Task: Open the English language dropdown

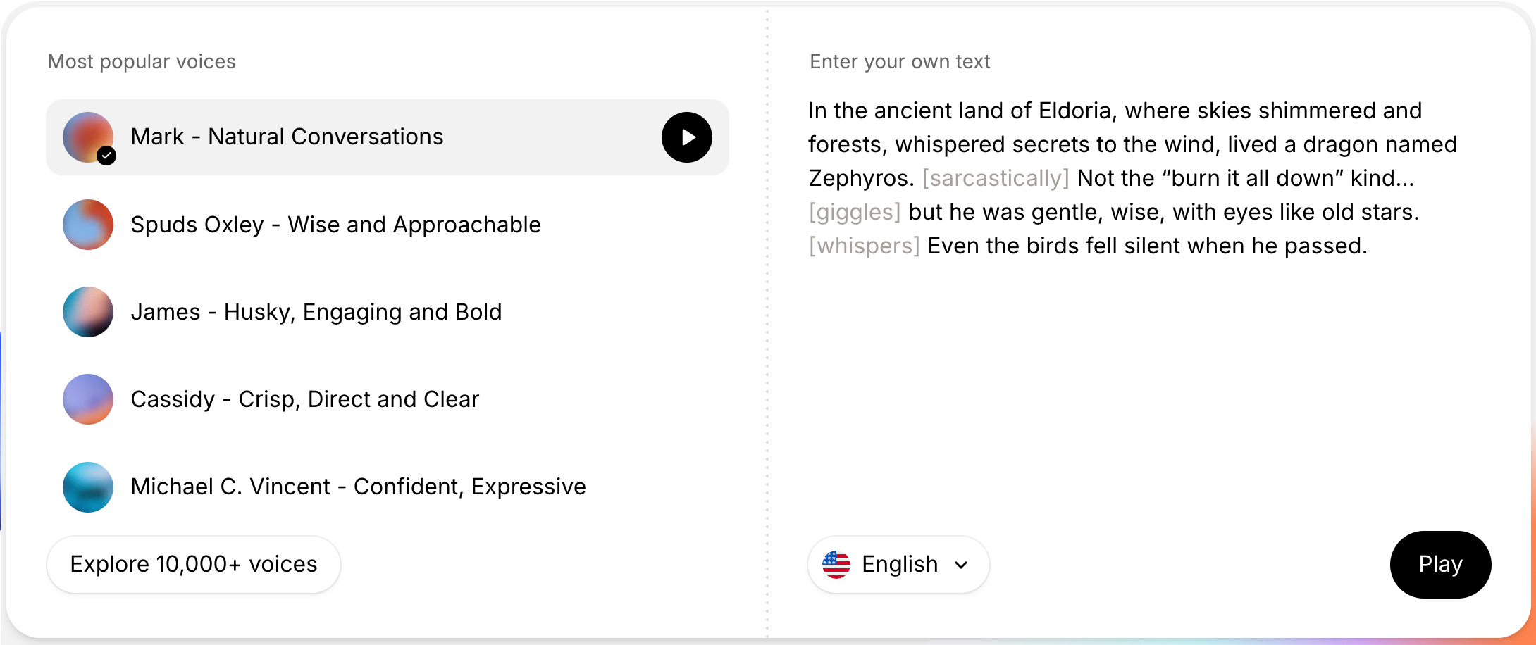Action: 898,564
